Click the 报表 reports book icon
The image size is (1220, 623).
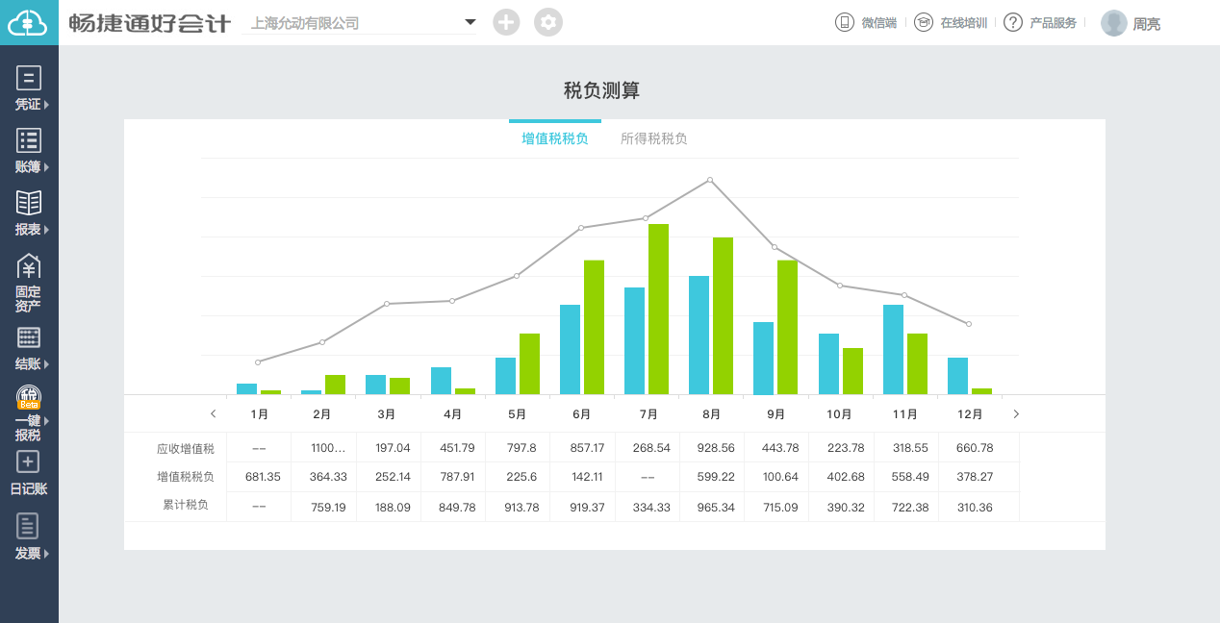click(29, 203)
